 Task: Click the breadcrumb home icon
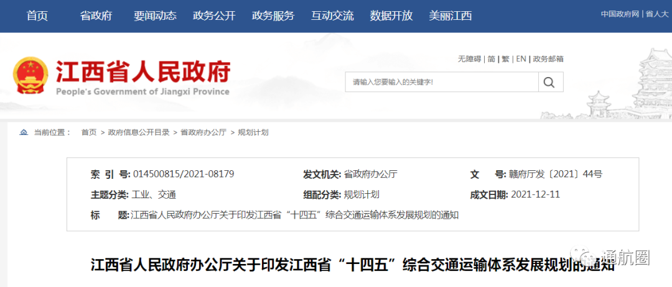tap(24, 132)
